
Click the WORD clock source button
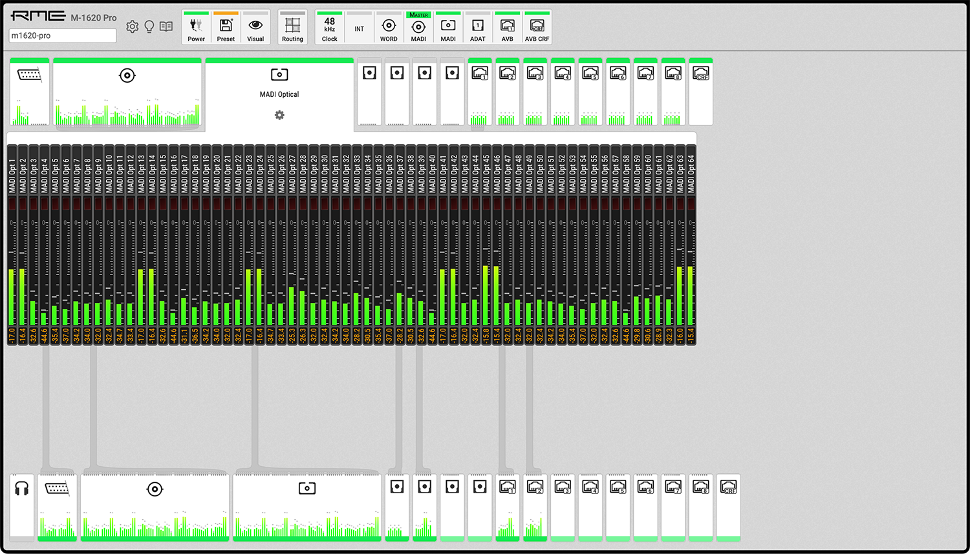389,28
